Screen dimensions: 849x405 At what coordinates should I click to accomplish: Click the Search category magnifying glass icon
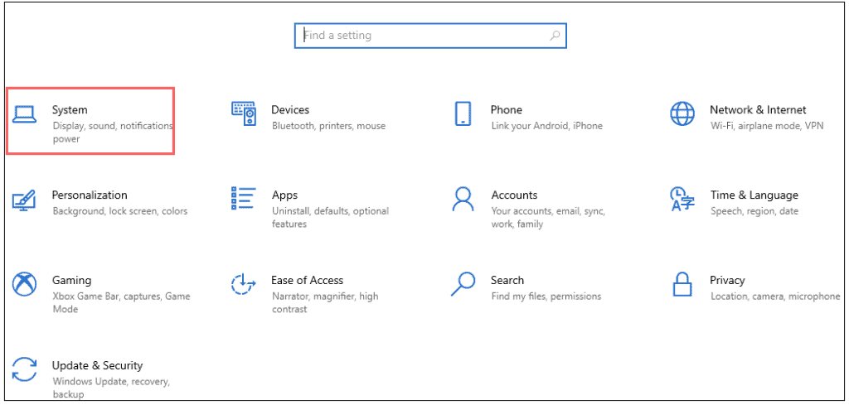463,284
